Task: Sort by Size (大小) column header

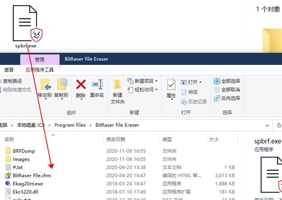Action: click(214, 139)
